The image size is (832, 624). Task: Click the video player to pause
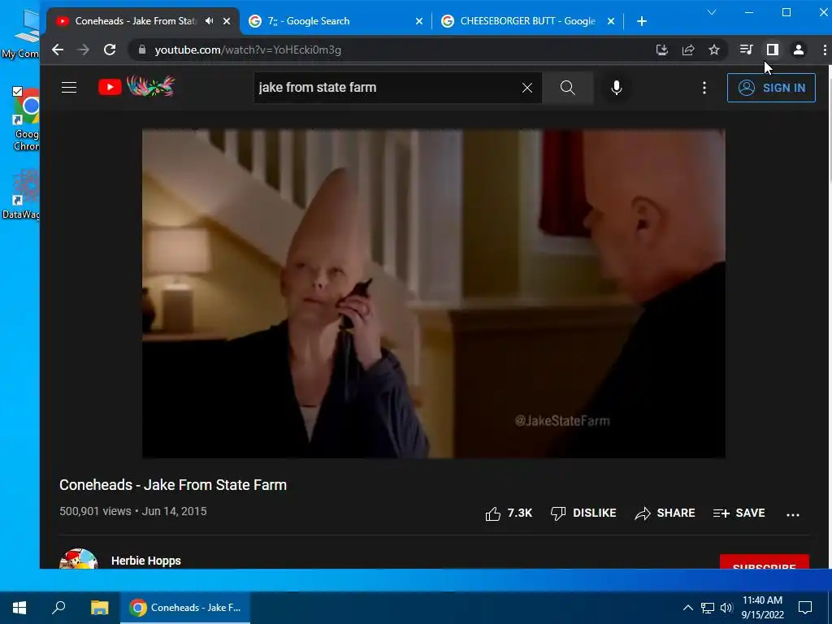pyautogui.click(x=434, y=293)
